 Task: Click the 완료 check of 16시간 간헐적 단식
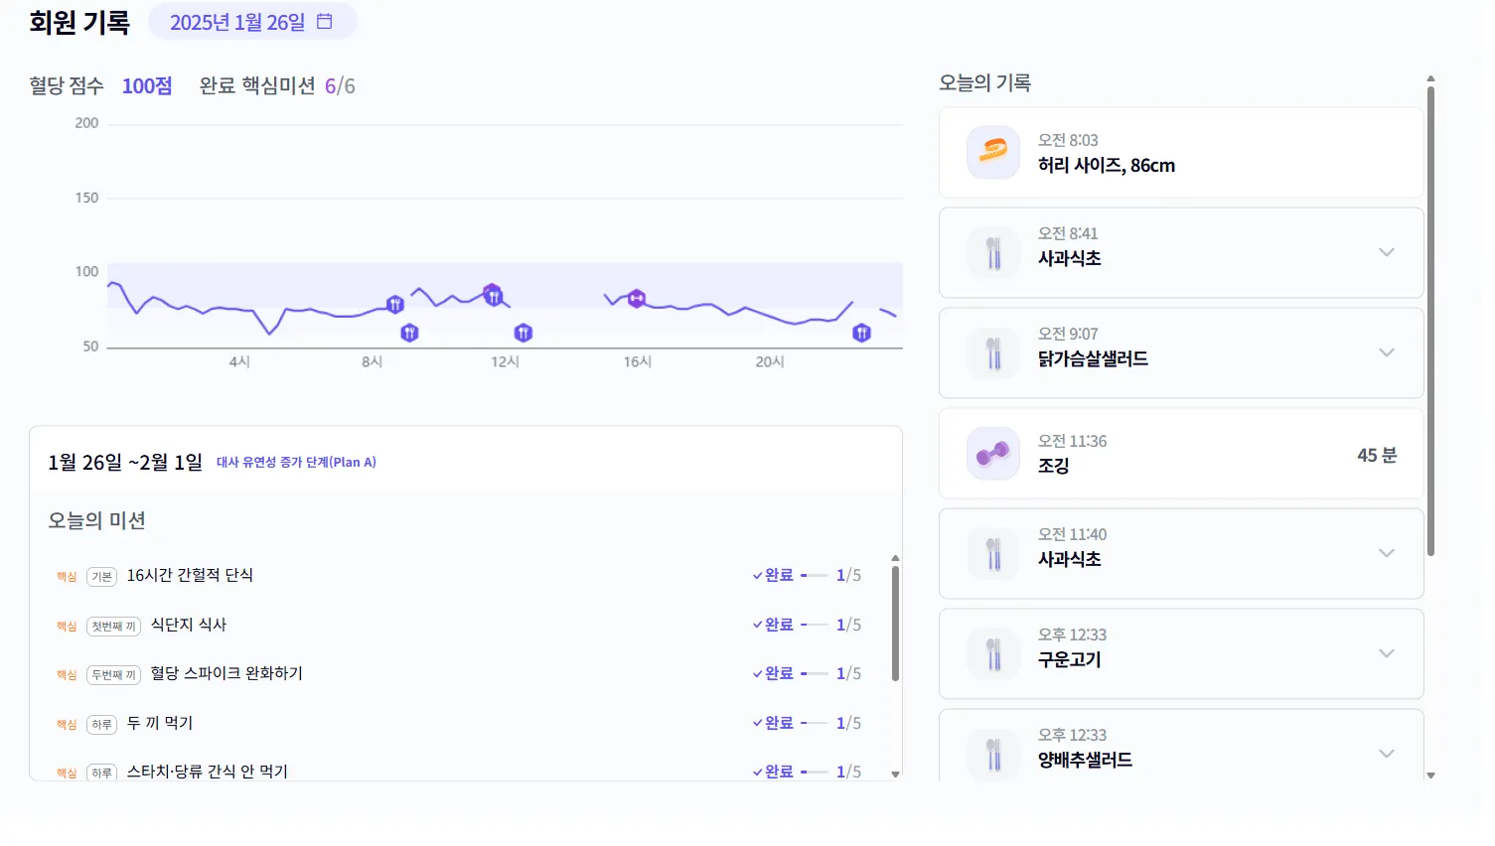click(x=773, y=575)
